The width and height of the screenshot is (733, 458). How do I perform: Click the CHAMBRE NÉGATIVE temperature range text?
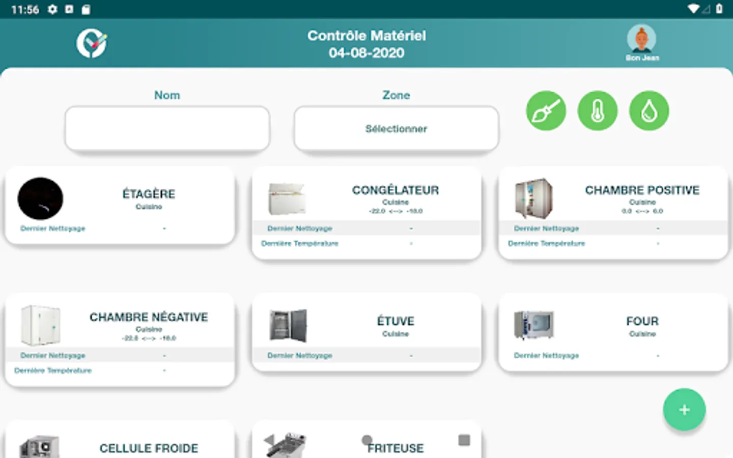tap(149, 338)
